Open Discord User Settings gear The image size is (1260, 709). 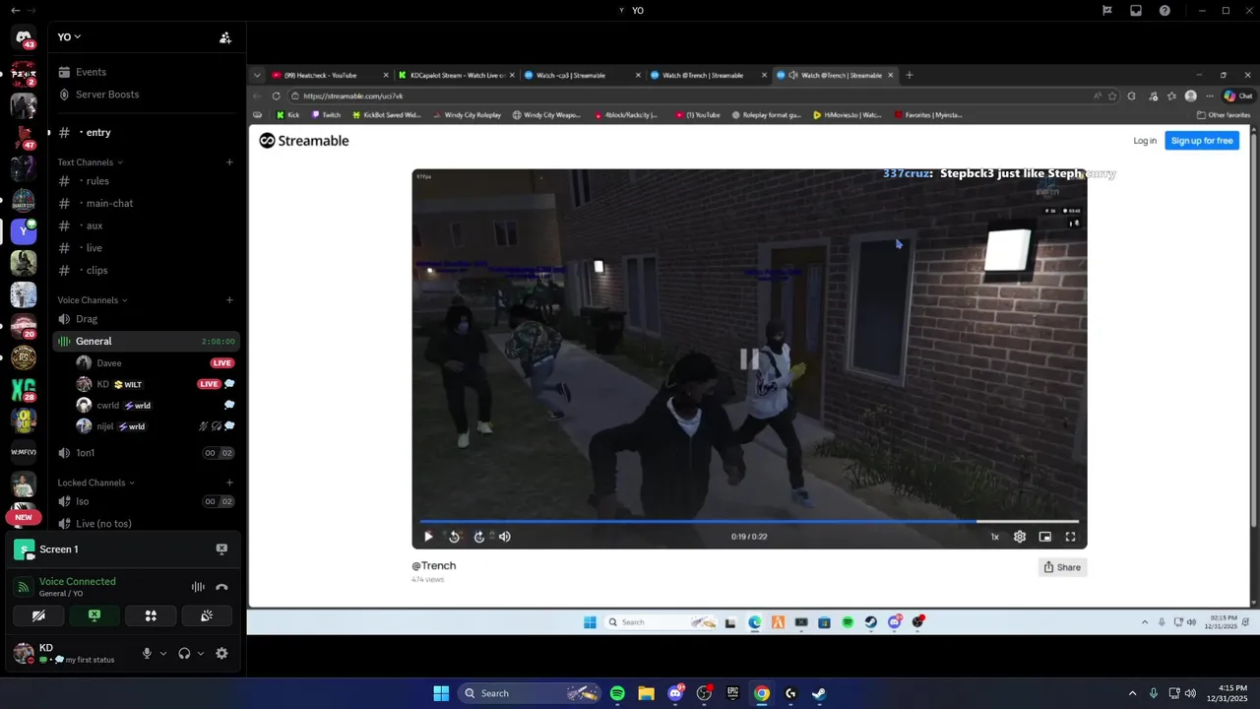point(221,653)
